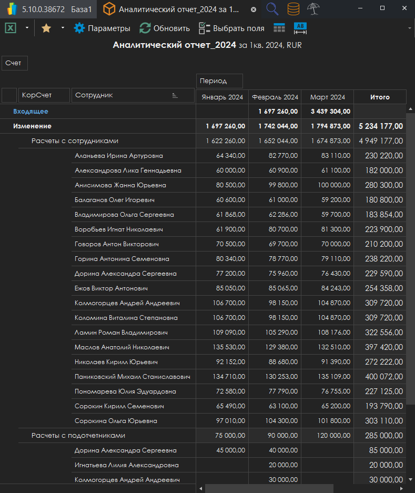Click the КорСчет row field header
This screenshot has width=415, height=493.
[44, 95]
